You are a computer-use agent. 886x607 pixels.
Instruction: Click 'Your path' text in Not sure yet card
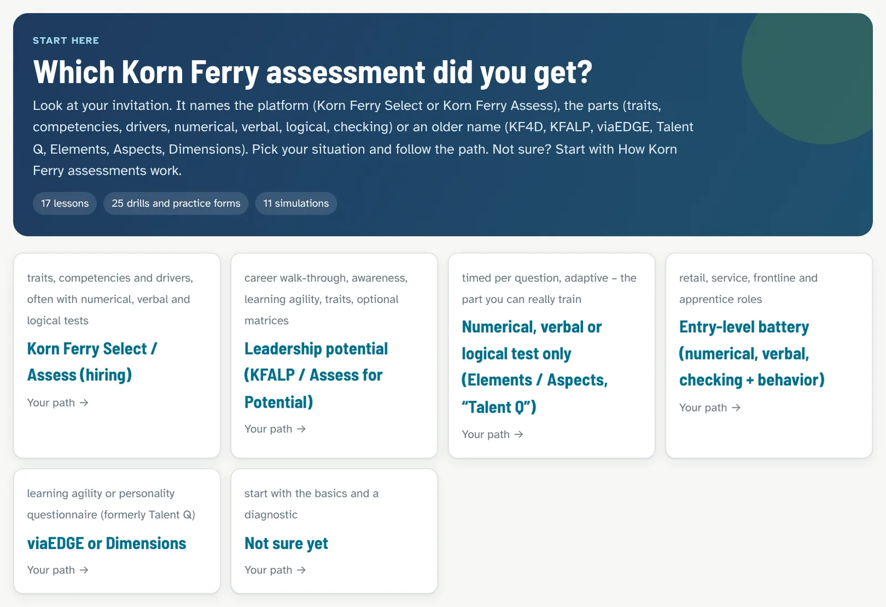[269, 570]
